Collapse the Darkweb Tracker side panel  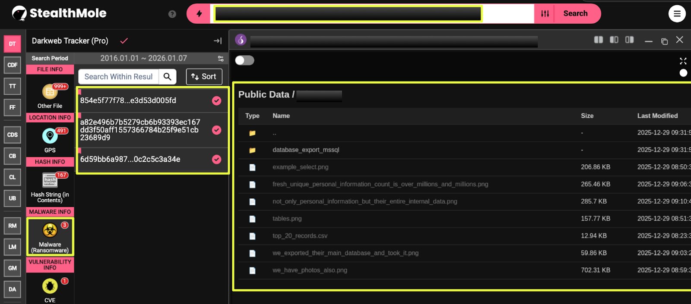click(x=218, y=41)
